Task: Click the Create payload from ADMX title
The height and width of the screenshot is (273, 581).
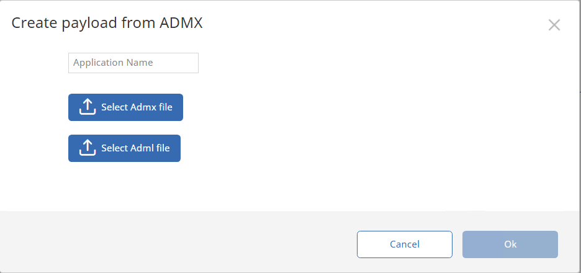Action: point(107,24)
